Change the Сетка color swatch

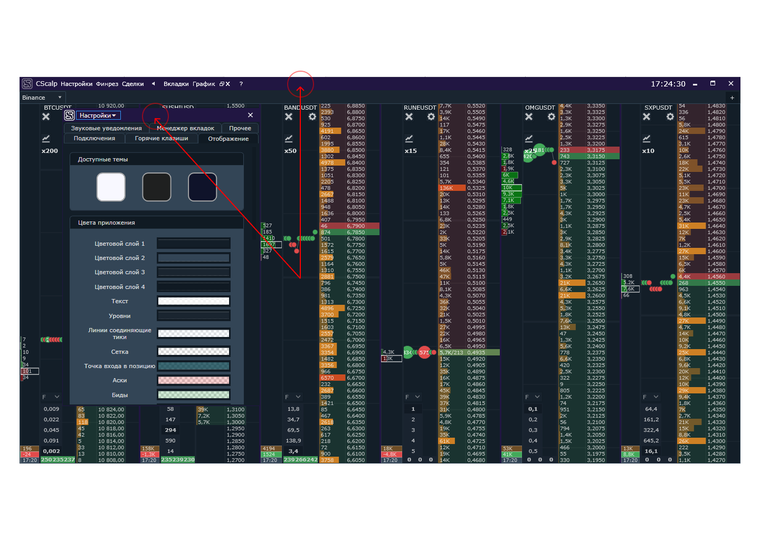pos(194,352)
